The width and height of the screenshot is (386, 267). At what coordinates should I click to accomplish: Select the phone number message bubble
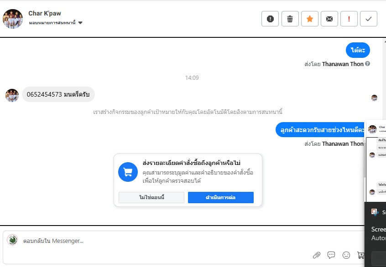click(58, 94)
